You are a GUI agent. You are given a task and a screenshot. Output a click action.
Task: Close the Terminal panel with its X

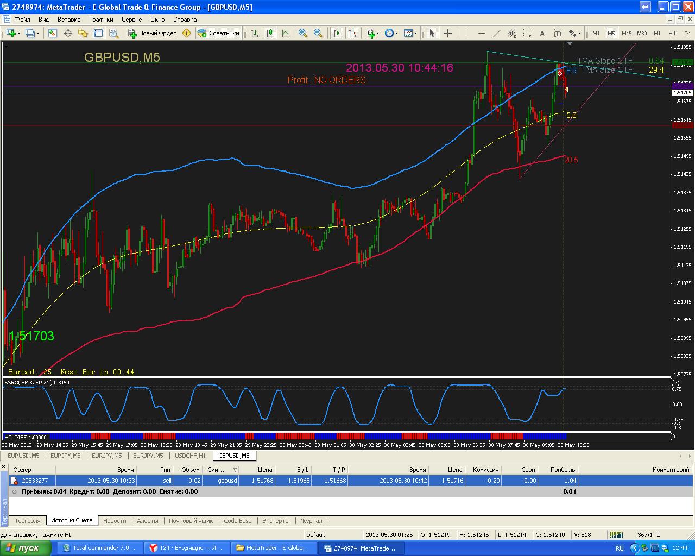click(4, 466)
